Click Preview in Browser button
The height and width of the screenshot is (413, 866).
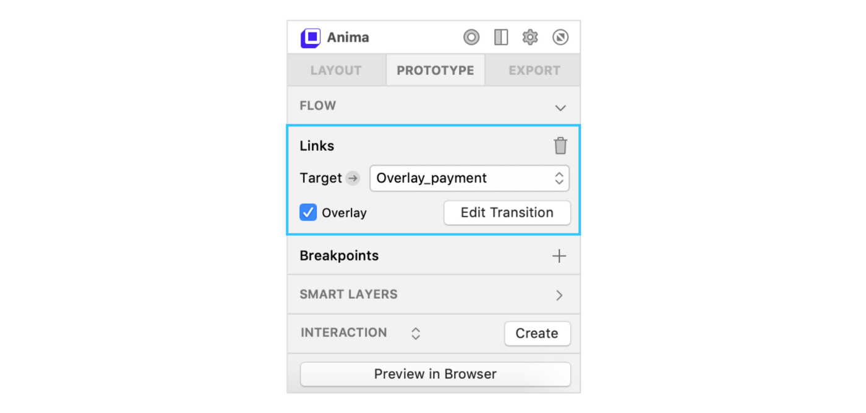tap(435, 374)
